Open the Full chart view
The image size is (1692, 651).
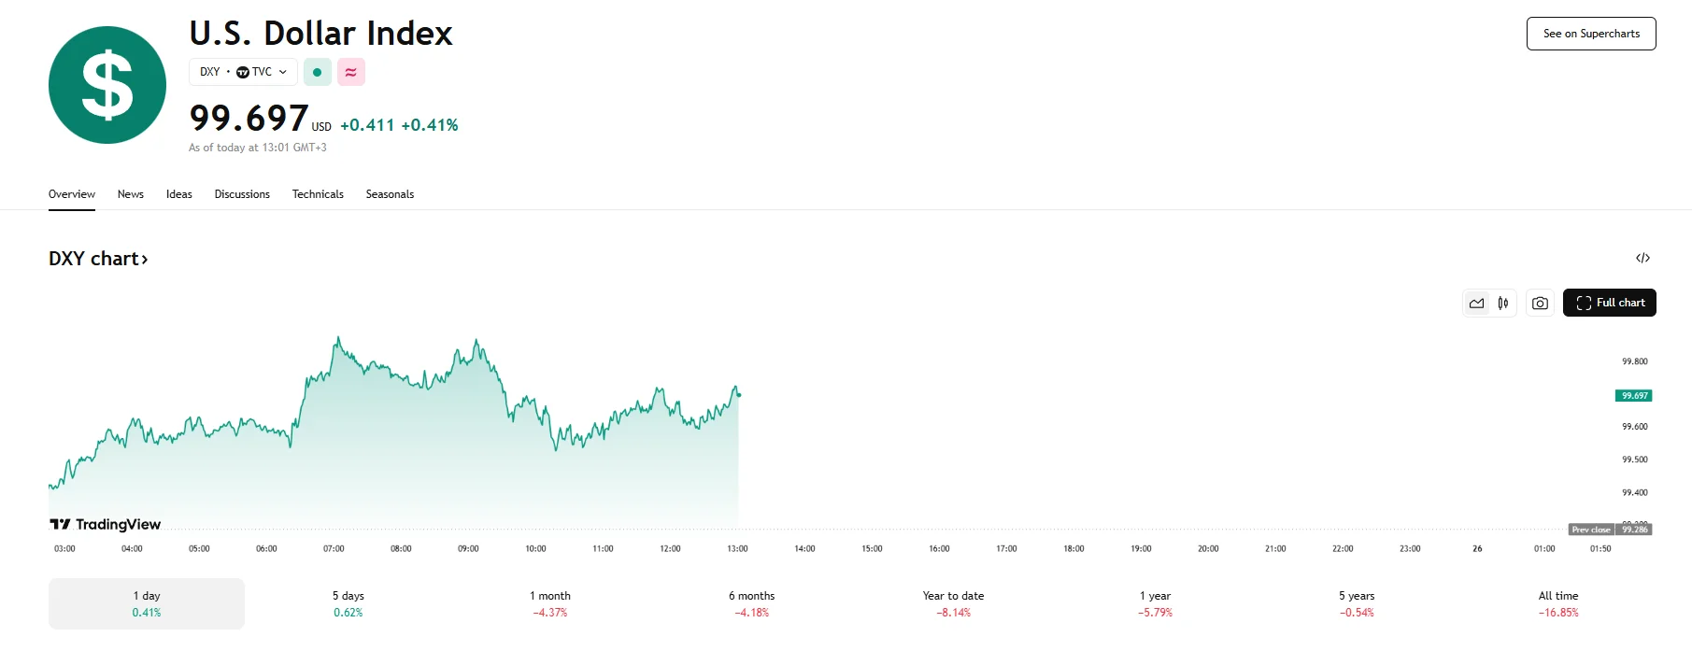tap(1610, 303)
